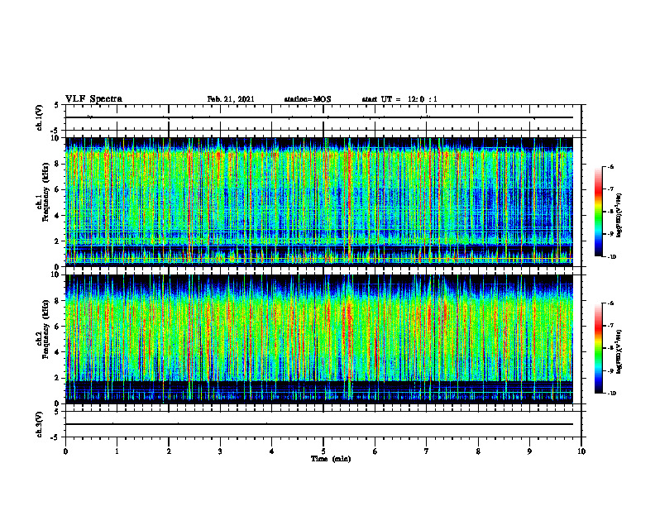Click the "2" tick on ch.2 frequency axis
The width and height of the screenshot is (655, 506).
pos(58,378)
